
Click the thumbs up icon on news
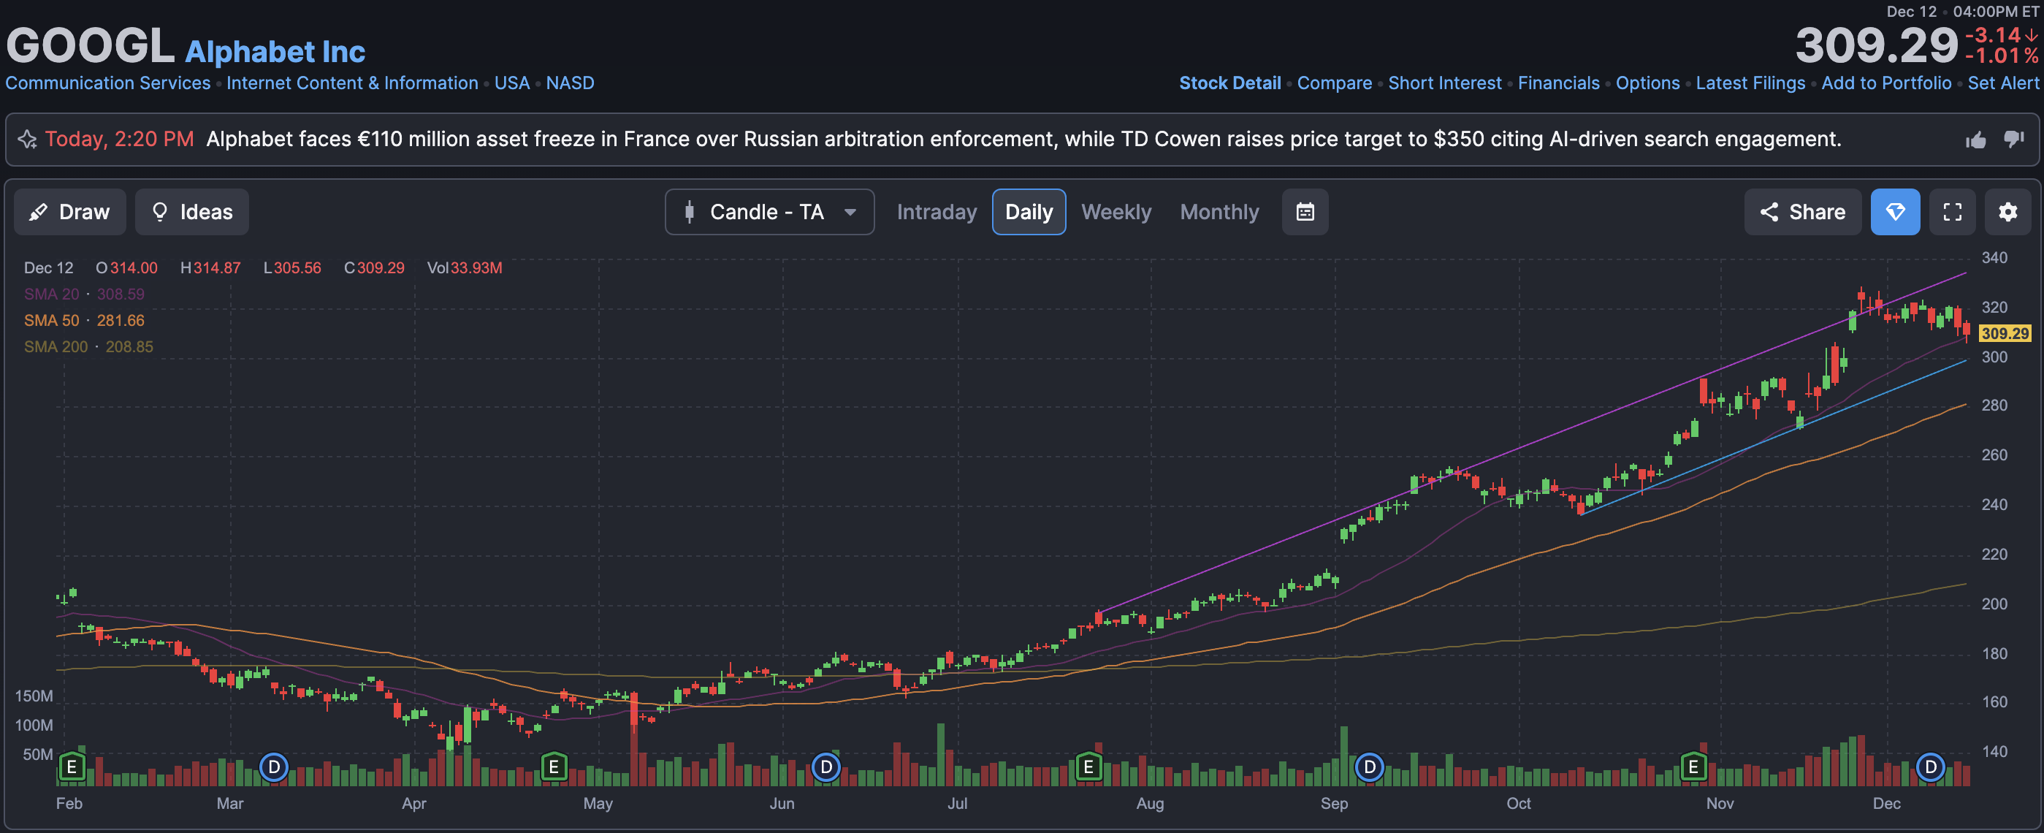tap(1975, 140)
